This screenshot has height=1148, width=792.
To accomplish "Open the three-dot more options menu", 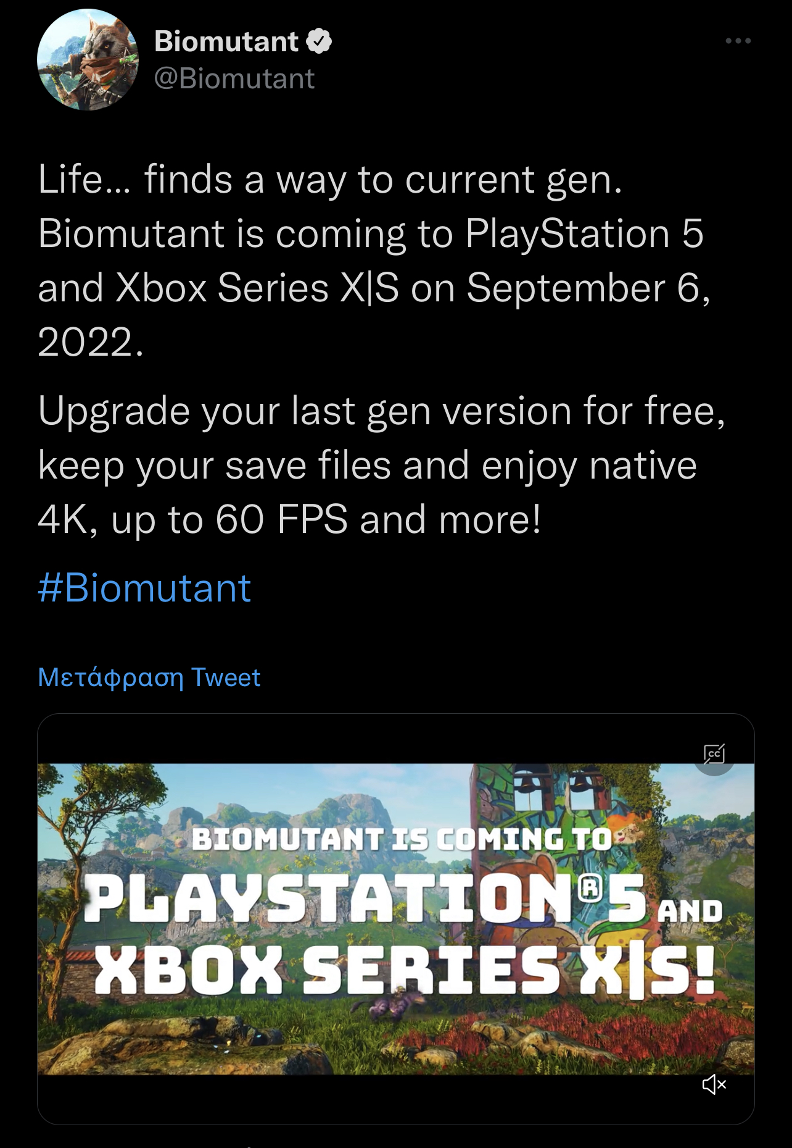I will point(738,41).
